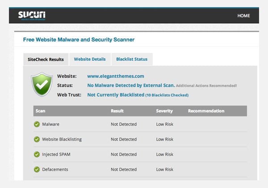Select the Malware row label
The image size is (268, 188).
point(51,124)
